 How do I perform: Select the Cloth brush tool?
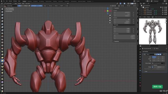coord(2,82)
